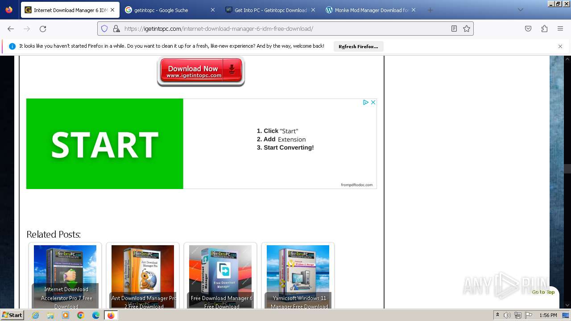Open Firefox application hamburger menu
Viewport: 571px width, 321px height.
pyautogui.click(x=560, y=29)
